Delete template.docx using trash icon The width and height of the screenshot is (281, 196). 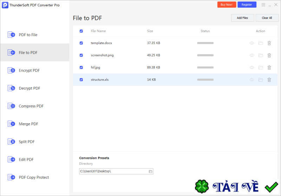(x=269, y=43)
